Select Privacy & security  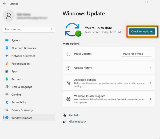pos(29,110)
